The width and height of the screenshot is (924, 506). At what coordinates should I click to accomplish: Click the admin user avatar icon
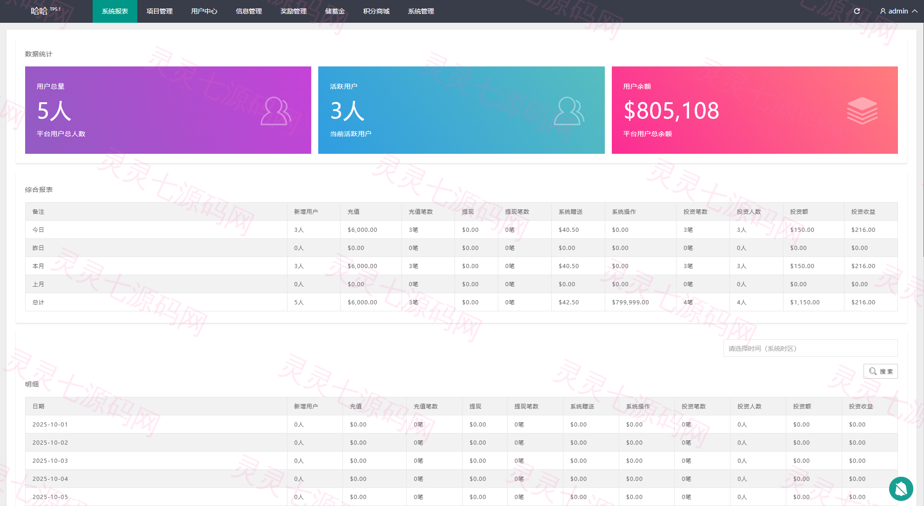pos(883,11)
